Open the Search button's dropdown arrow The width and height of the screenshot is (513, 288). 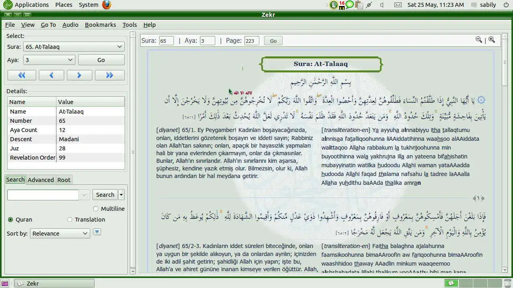pyautogui.click(x=121, y=195)
